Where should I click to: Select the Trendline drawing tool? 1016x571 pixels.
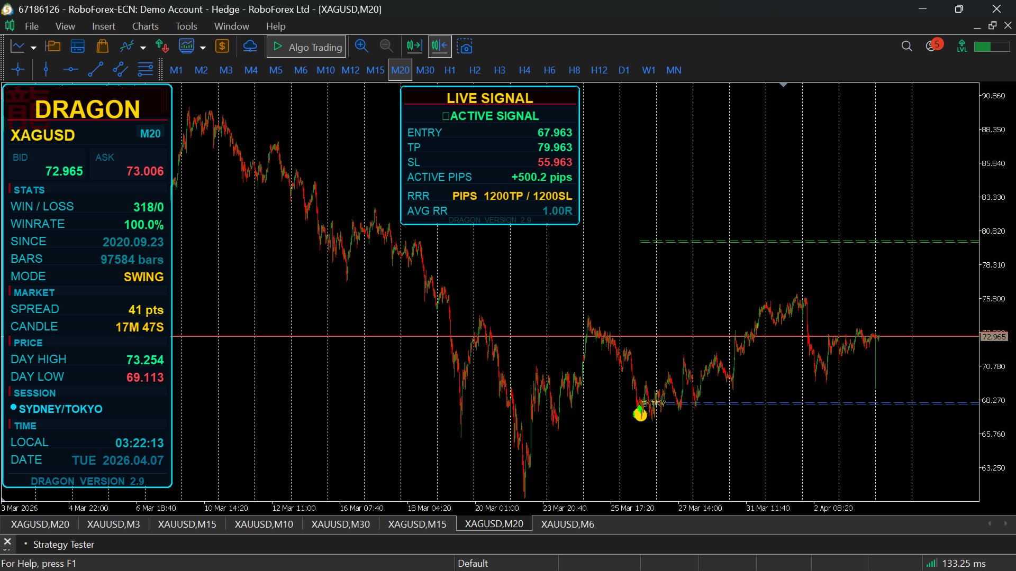95,70
